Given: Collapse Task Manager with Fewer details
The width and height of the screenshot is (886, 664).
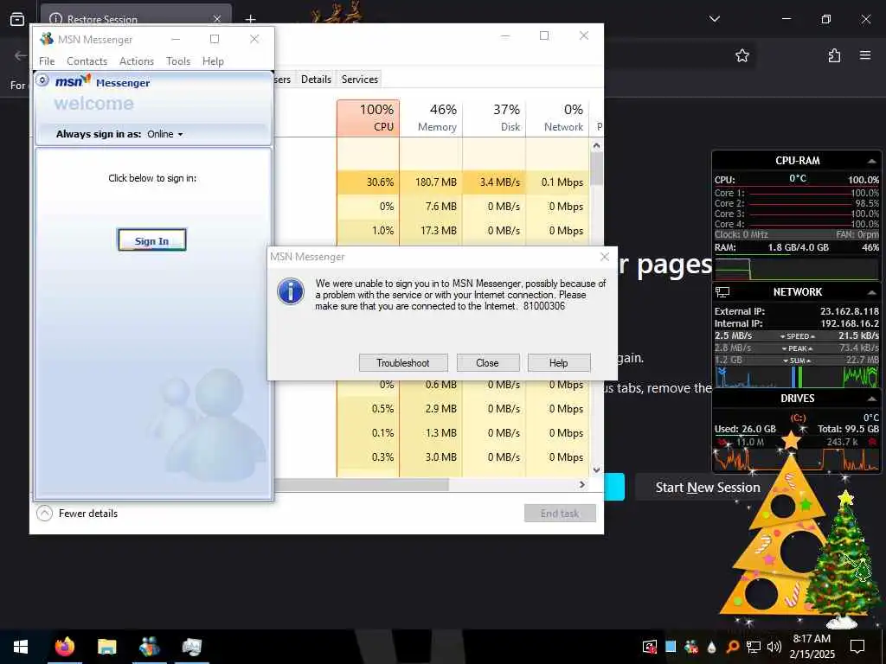Looking at the screenshot, I should click(x=77, y=514).
